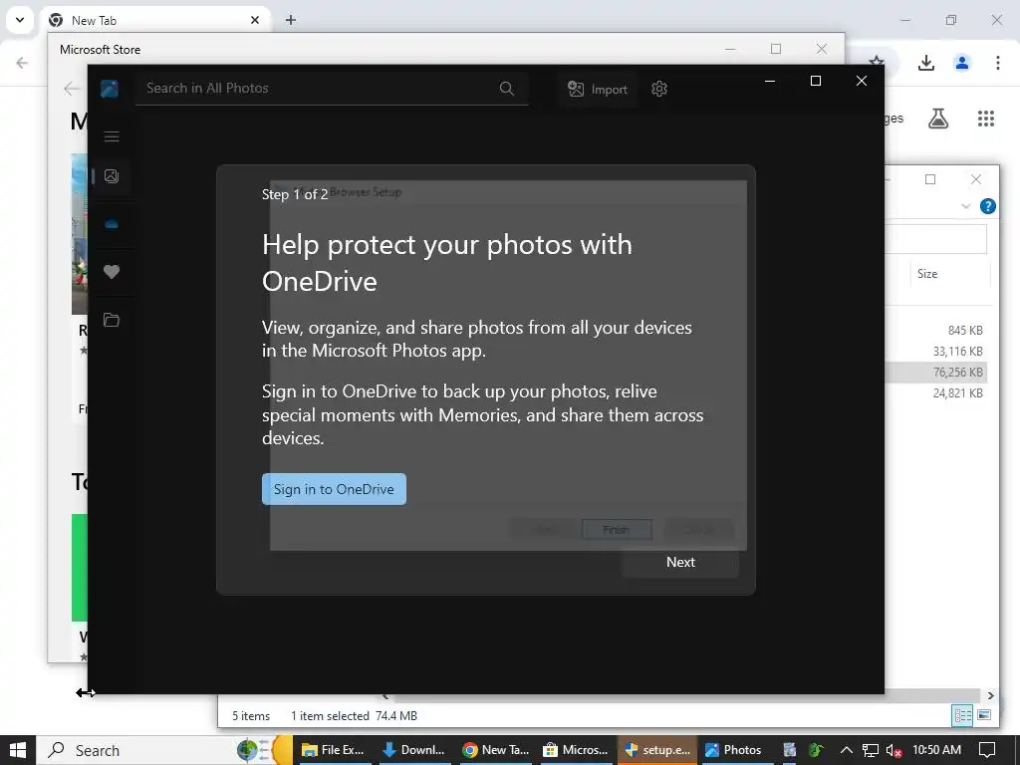Image resolution: width=1020 pixels, height=765 pixels.
Task: Add a new Chrome tab
Action: pos(291,20)
